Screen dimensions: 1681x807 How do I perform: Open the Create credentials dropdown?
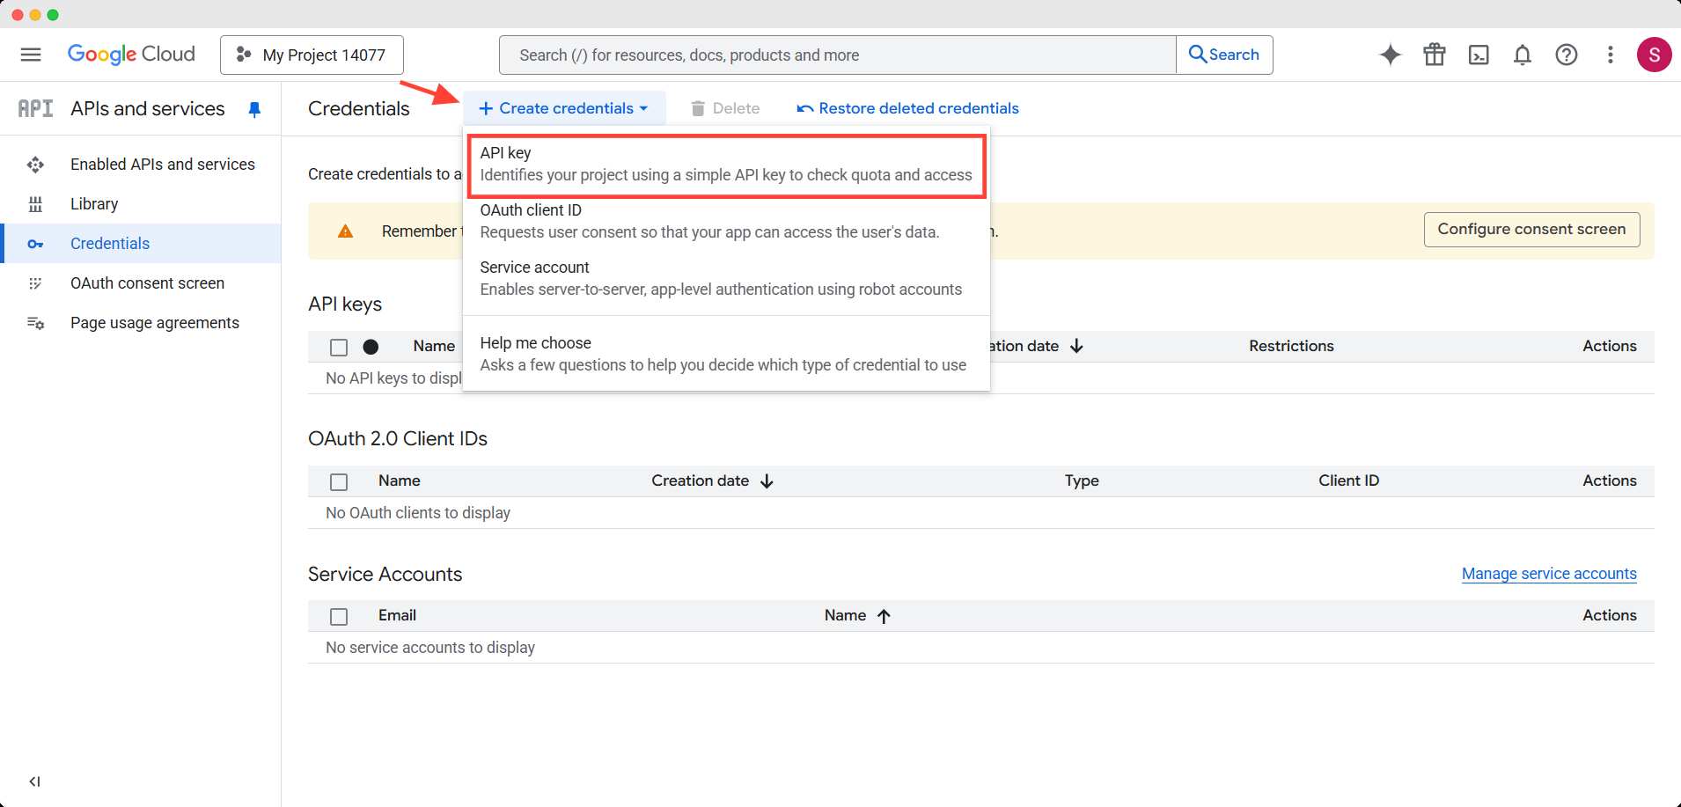563,107
